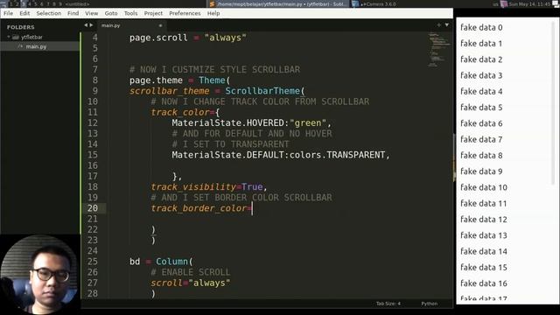560x315 pixels.
Task: Click "green" string on line 12
Action: point(308,122)
